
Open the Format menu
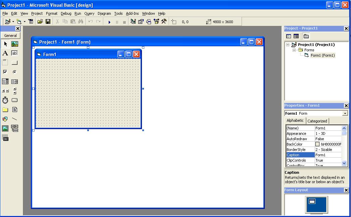(52, 13)
